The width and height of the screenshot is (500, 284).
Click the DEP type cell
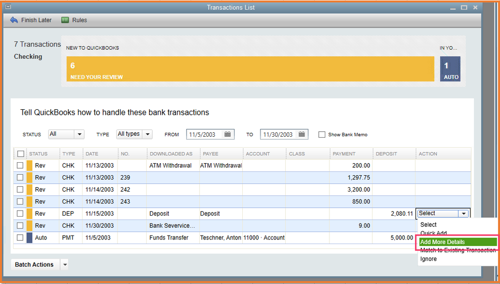(71, 214)
